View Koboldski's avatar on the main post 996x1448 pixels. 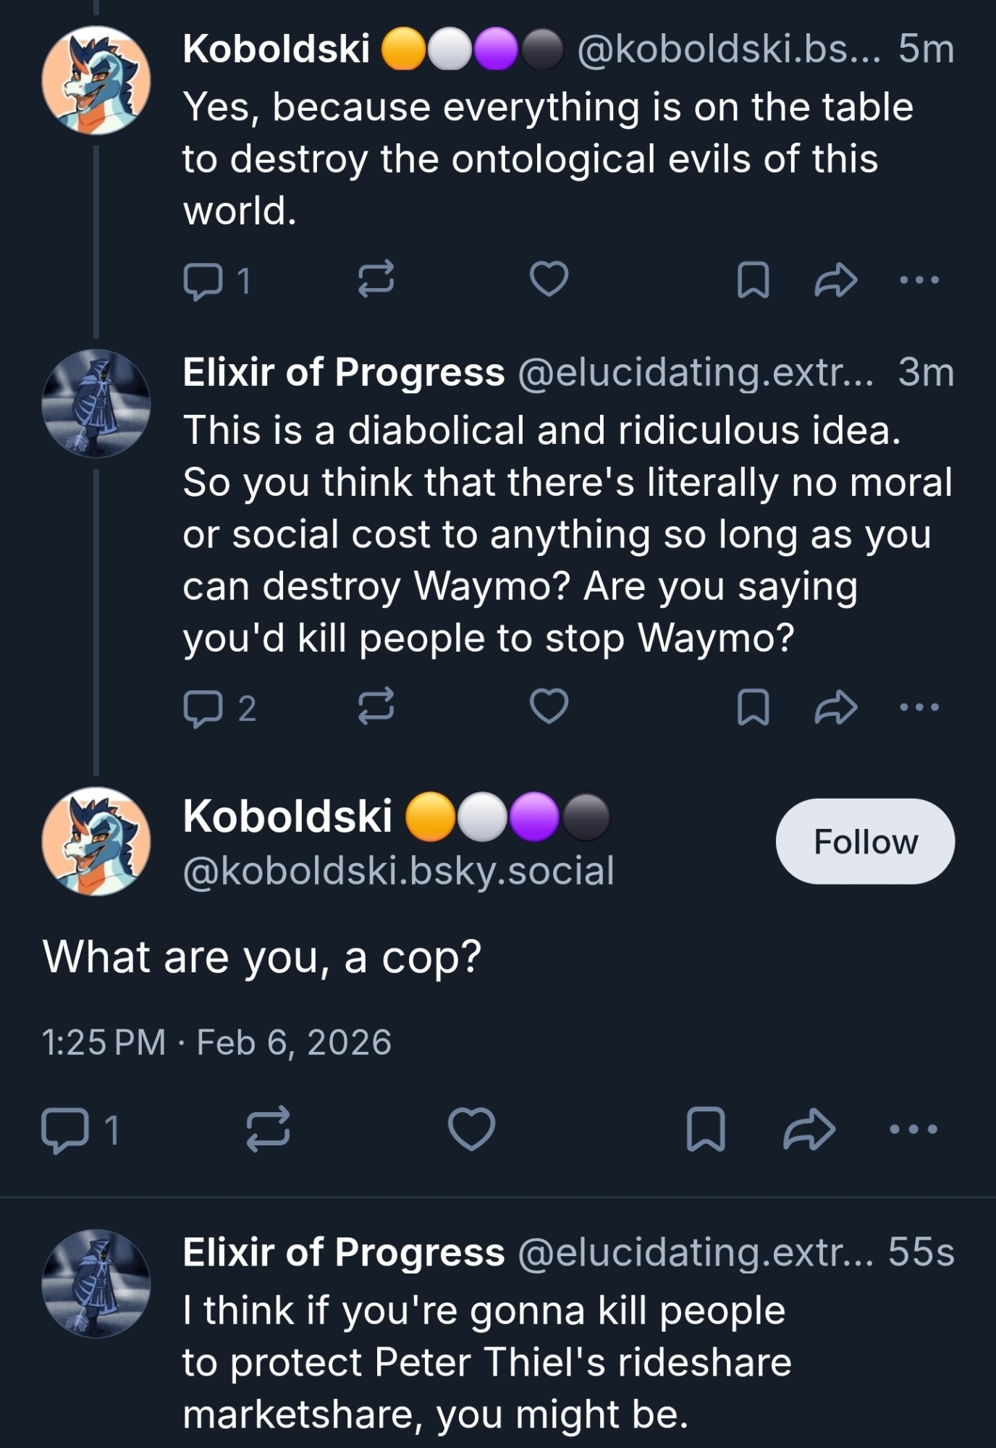[96, 841]
